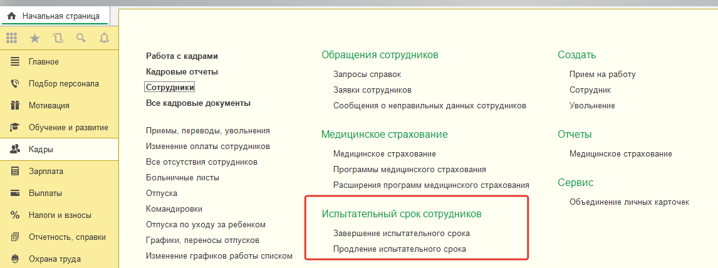Open the Отпуска link
The height and width of the screenshot is (268, 718).
pyautogui.click(x=162, y=193)
